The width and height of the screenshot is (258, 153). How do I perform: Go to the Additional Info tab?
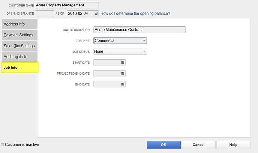click(19, 57)
